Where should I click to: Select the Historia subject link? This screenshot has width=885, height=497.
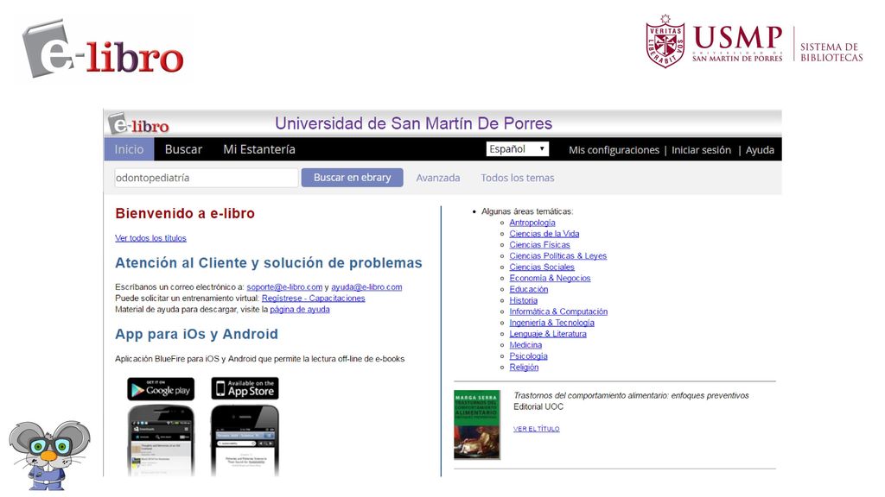(x=524, y=300)
